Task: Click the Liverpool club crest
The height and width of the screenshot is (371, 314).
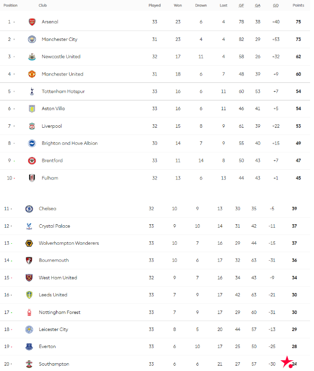Action: (32, 126)
